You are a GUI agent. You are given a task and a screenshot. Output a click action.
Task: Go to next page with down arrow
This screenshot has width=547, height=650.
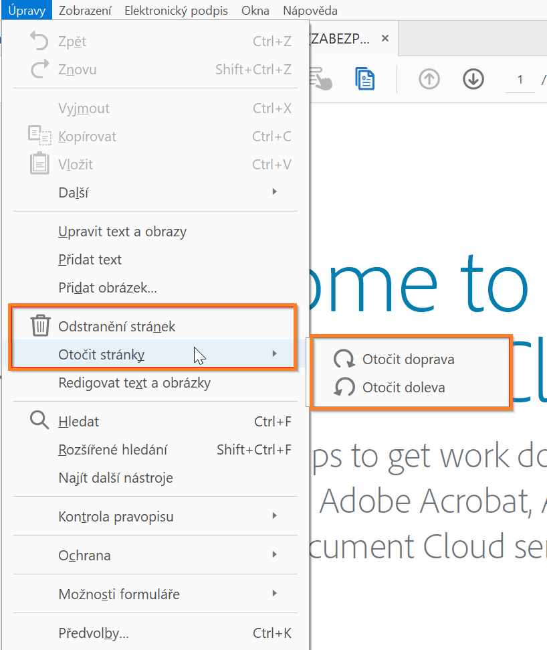click(473, 79)
